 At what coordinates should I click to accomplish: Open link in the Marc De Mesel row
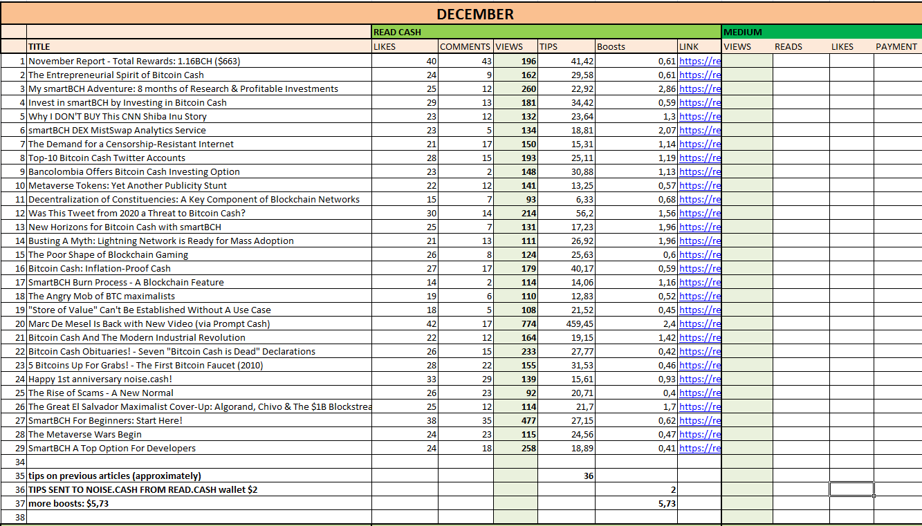point(700,323)
